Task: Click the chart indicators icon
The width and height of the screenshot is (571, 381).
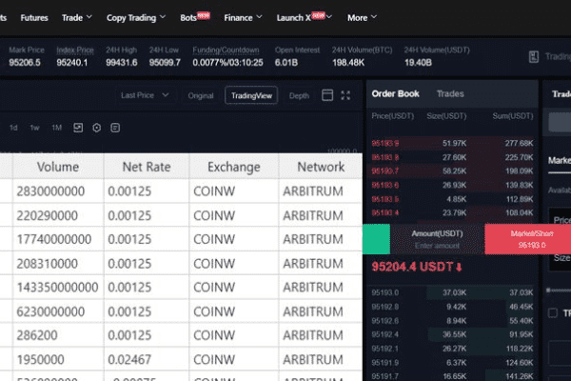Action: pos(78,128)
